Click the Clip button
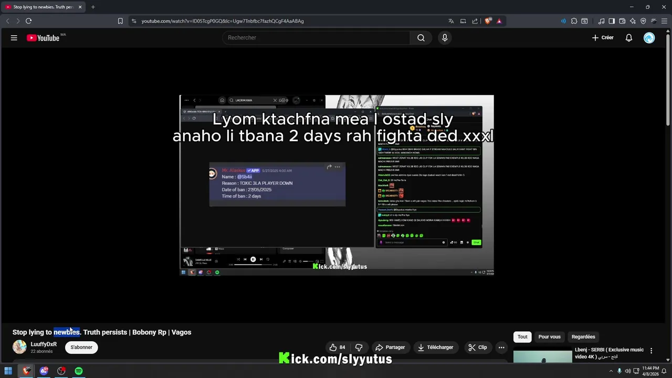 [478, 348]
